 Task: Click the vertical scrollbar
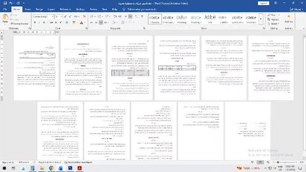point(304,97)
